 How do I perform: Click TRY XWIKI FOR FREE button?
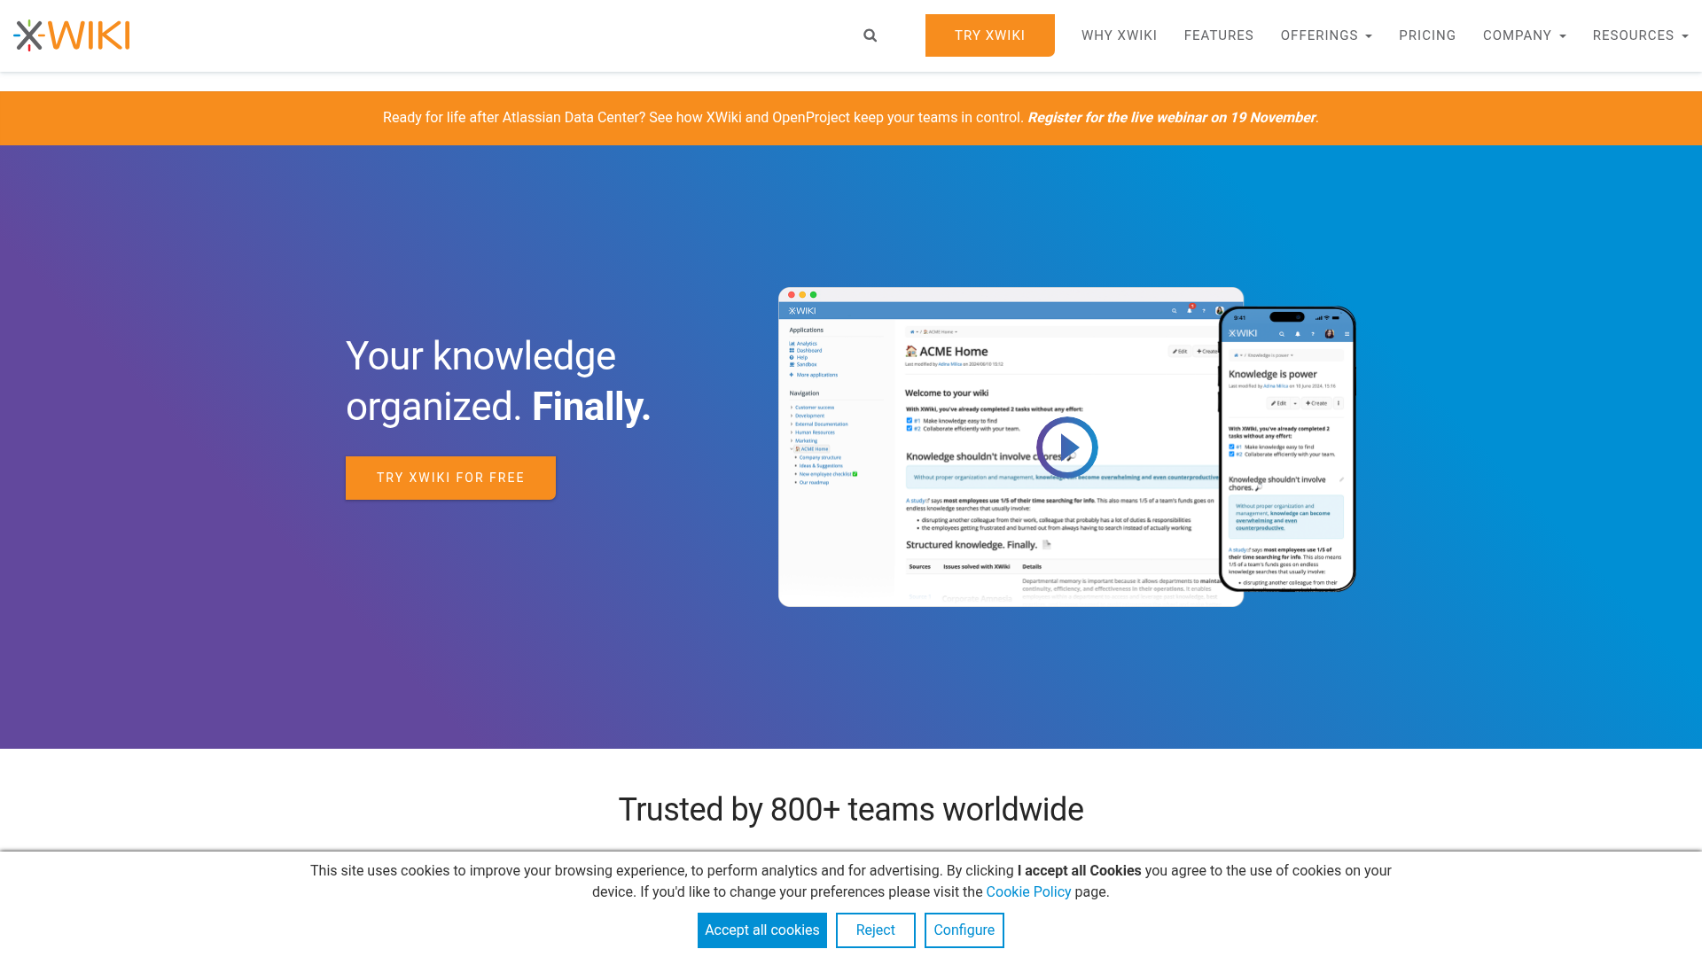click(450, 478)
